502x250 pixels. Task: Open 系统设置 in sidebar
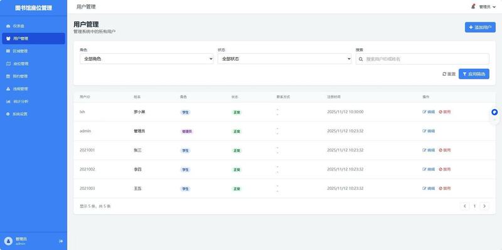(x=33, y=114)
